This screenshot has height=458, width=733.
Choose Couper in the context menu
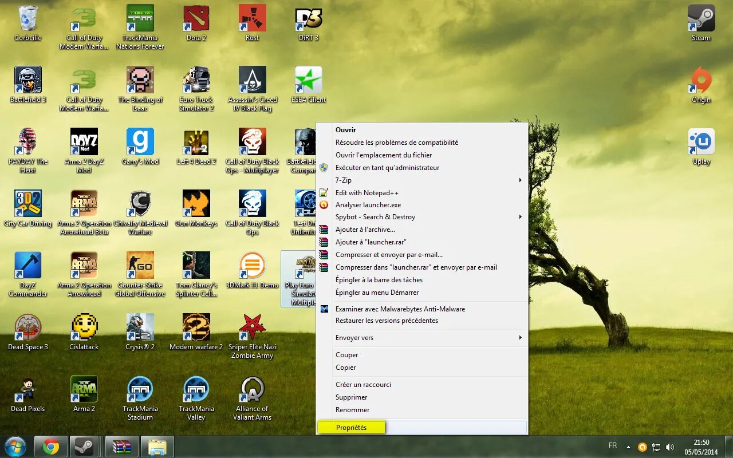point(421,355)
